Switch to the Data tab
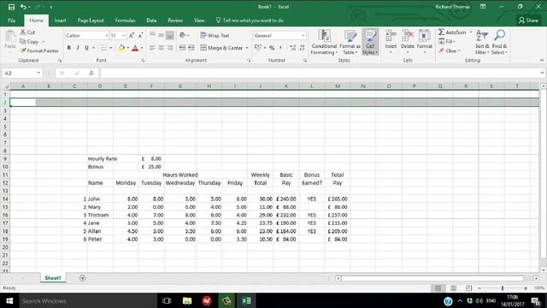 tap(151, 21)
